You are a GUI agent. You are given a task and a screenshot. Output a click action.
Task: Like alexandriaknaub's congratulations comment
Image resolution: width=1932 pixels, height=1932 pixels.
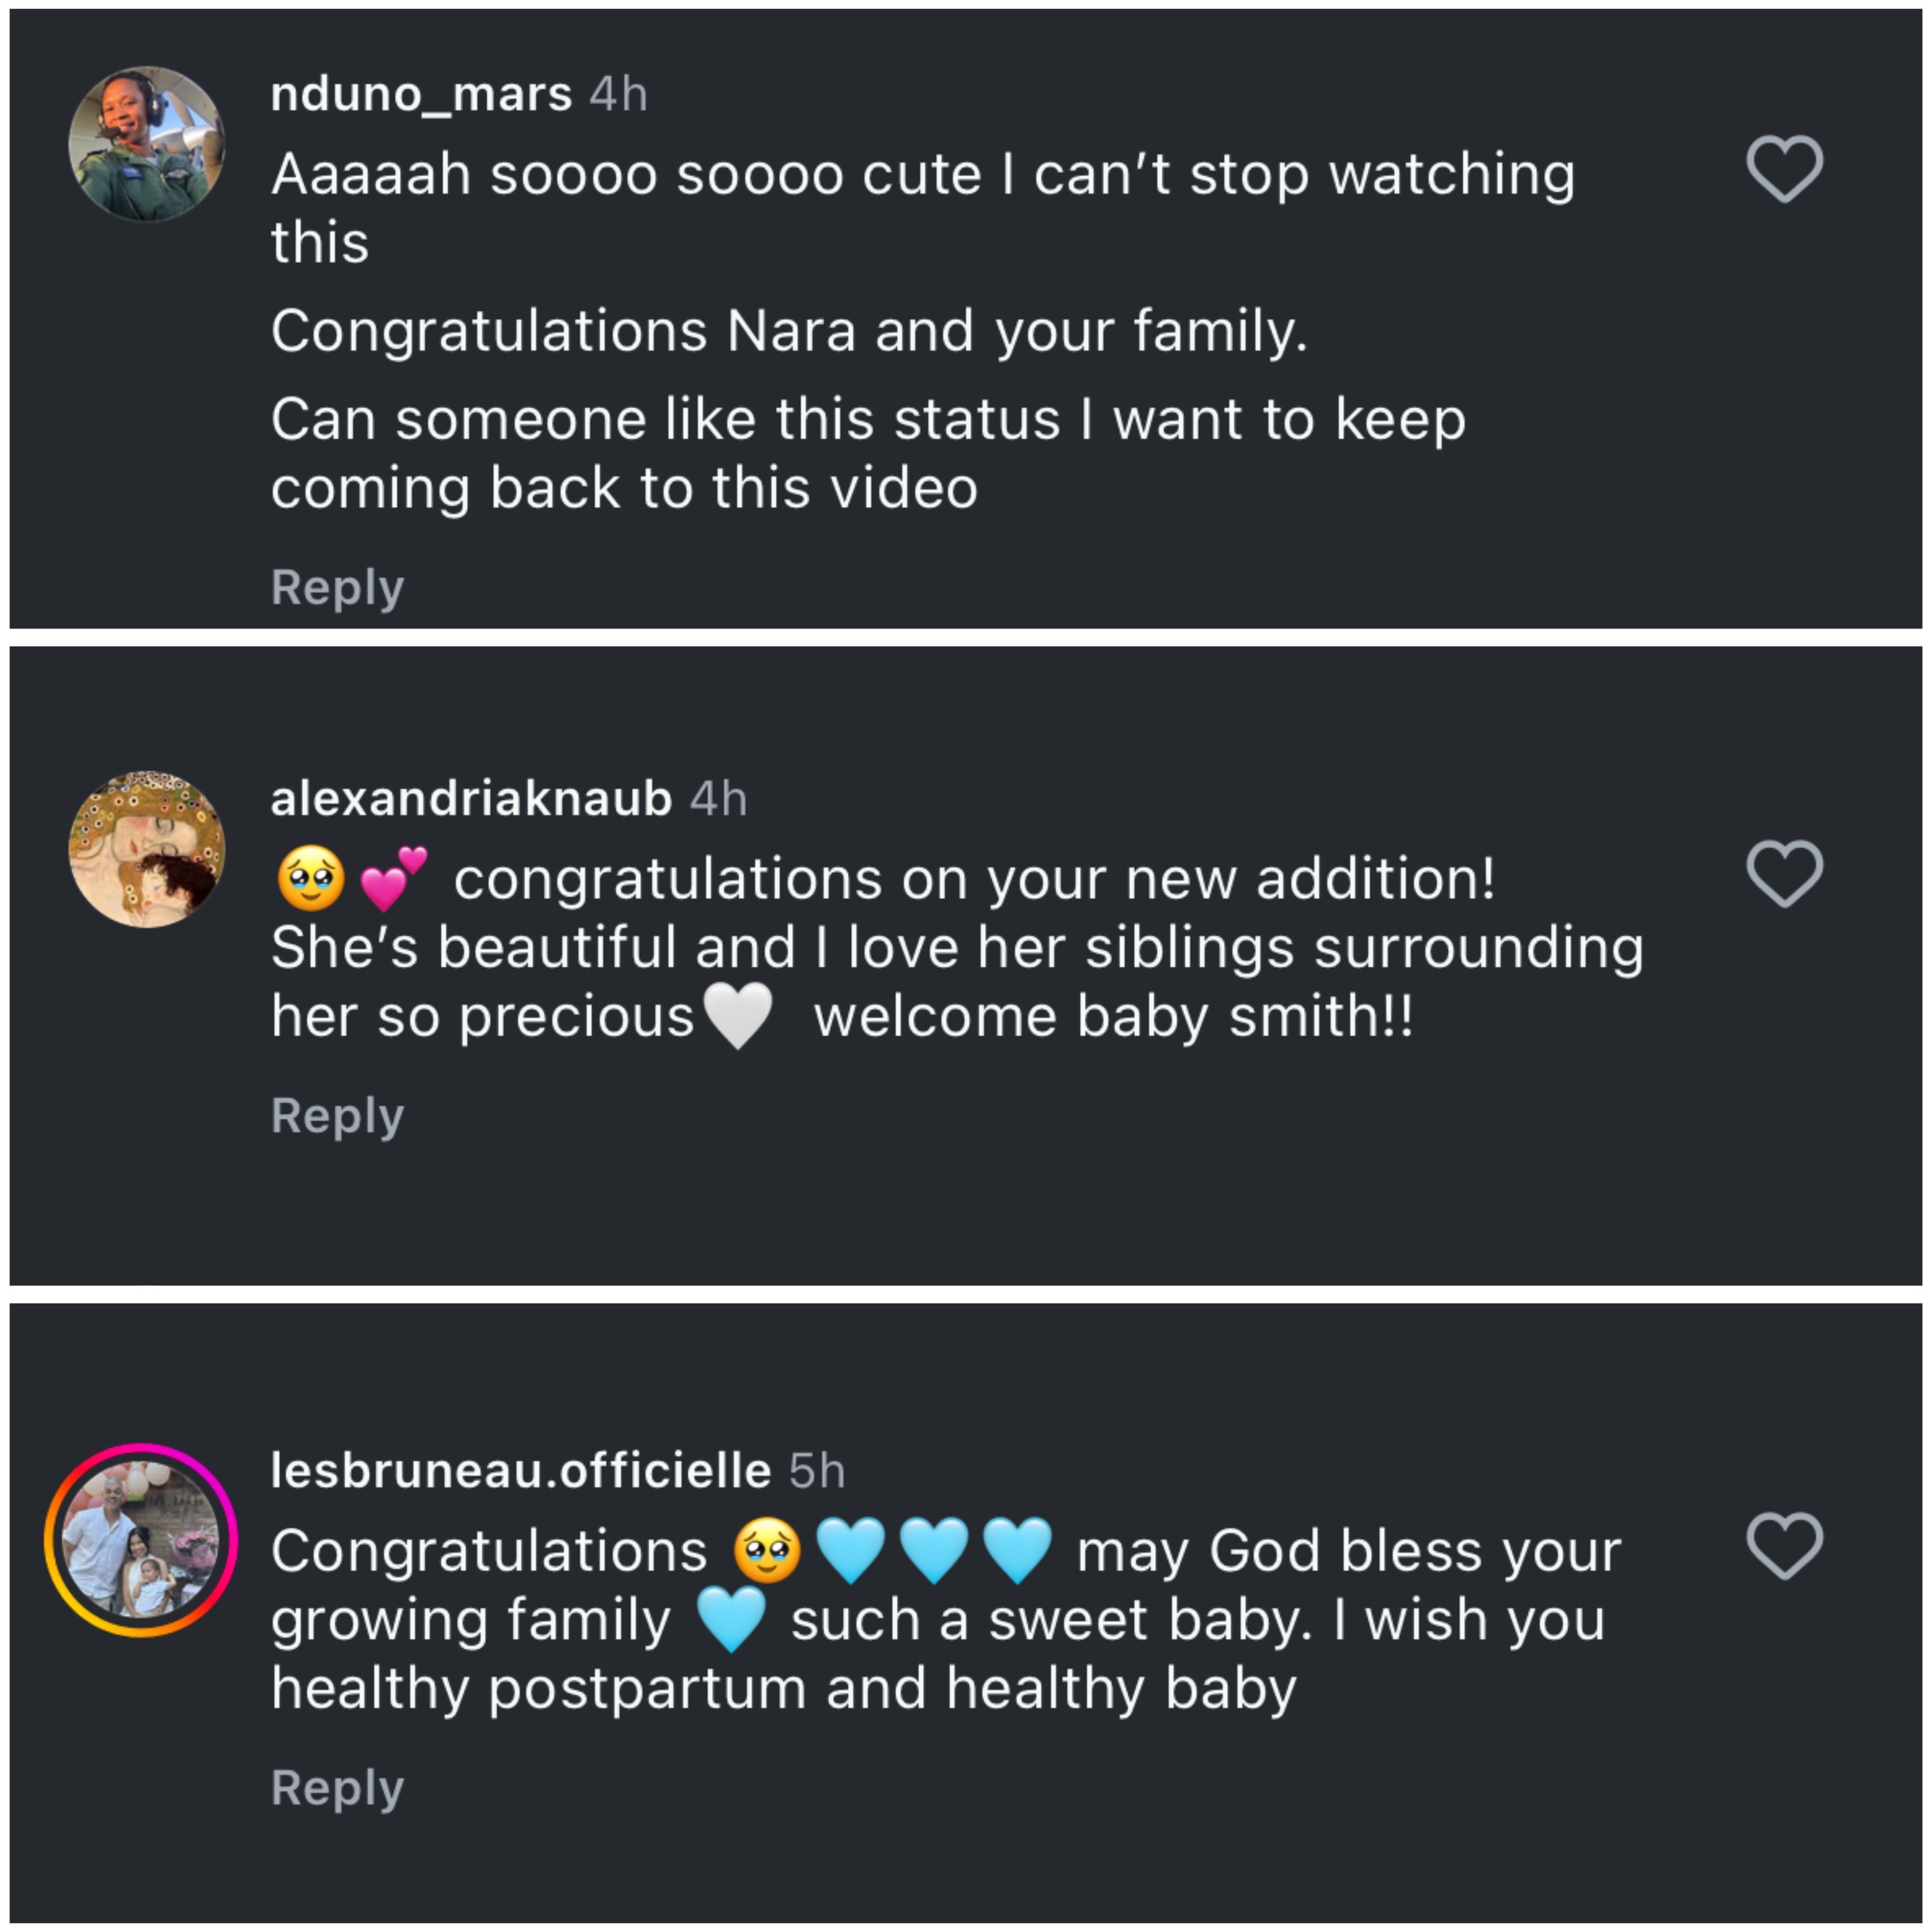[x=1784, y=873]
